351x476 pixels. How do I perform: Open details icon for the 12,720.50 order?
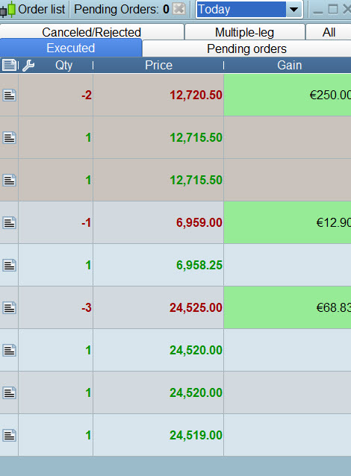10,95
